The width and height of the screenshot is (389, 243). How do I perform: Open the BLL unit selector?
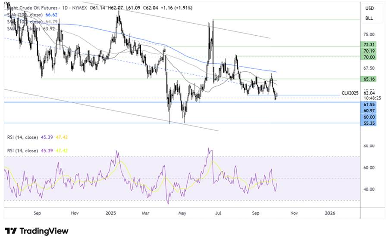pos(369,18)
